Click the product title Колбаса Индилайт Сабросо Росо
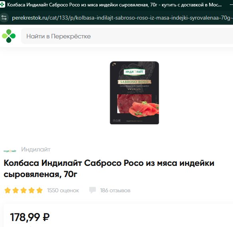 (x=109, y=169)
